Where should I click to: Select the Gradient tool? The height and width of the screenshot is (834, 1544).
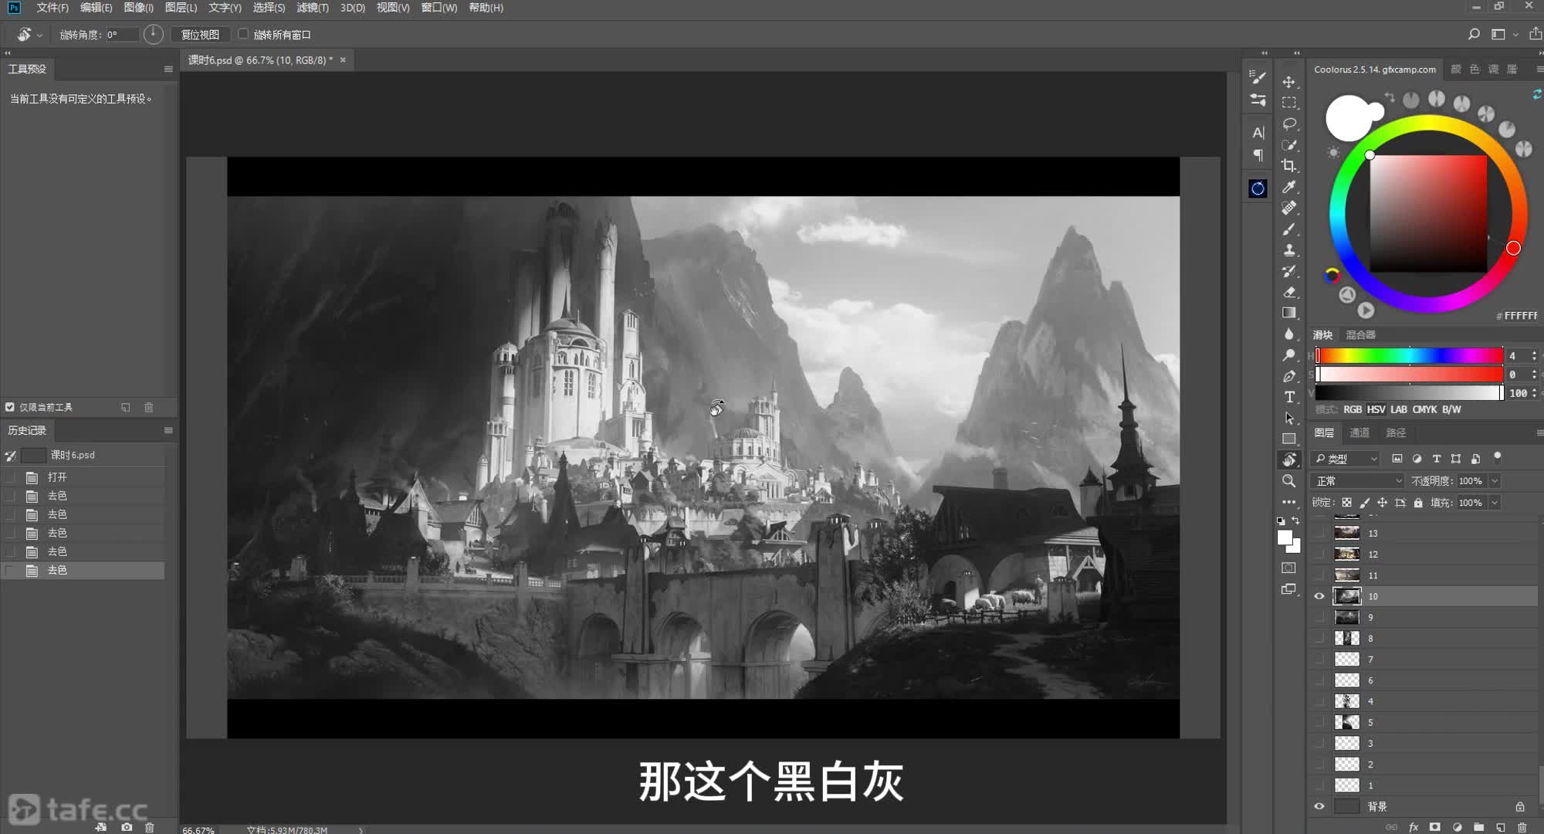(x=1288, y=313)
